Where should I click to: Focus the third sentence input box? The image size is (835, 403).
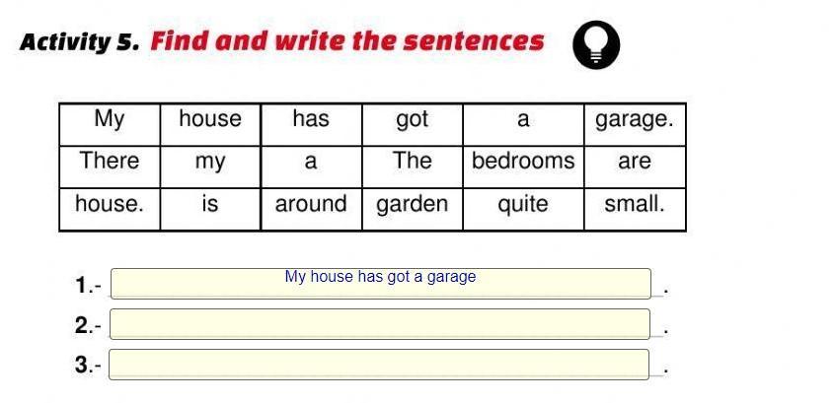pyautogui.click(x=380, y=365)
